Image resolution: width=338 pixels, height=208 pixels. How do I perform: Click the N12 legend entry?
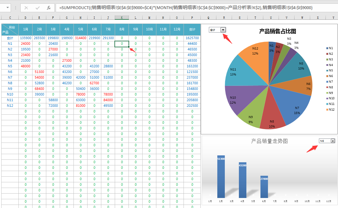(330, 110)
